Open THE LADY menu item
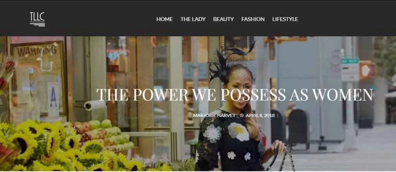Screen dimensions: 396x172 click(193, 19)
